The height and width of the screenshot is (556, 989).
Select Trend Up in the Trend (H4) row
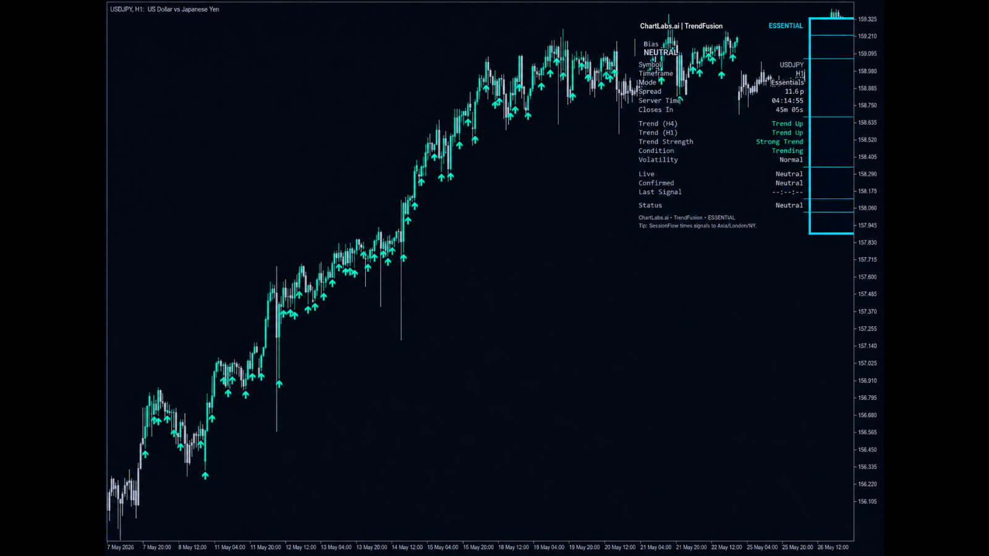tap(787, 124)
